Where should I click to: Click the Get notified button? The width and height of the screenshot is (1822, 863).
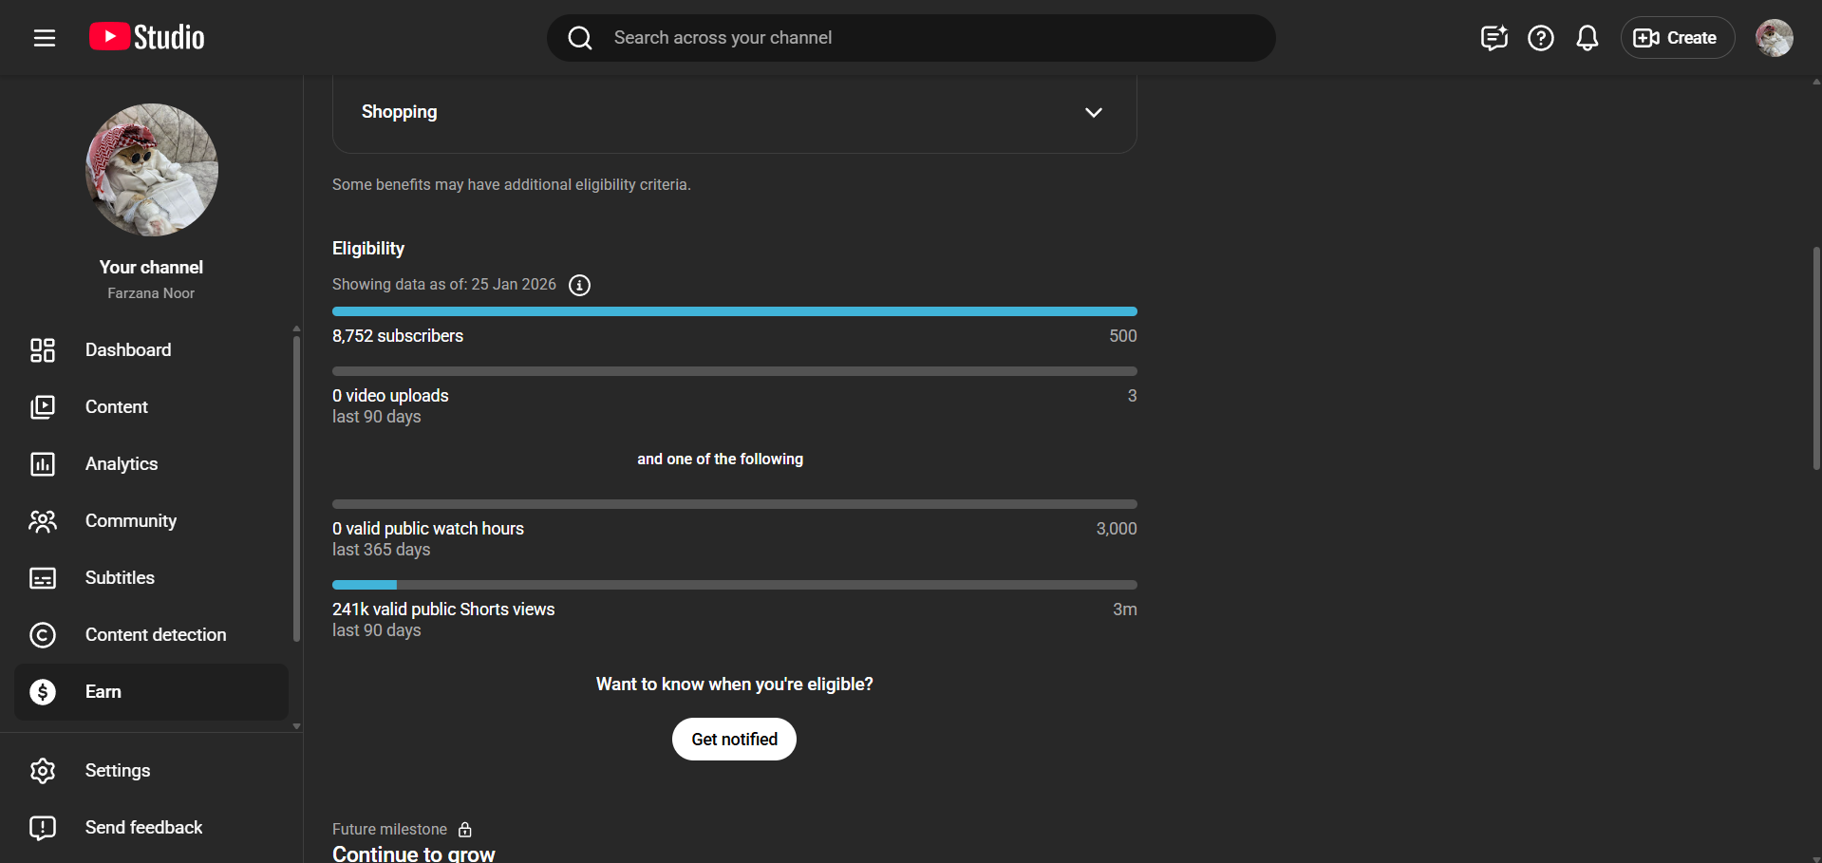(x=734, y=740)
